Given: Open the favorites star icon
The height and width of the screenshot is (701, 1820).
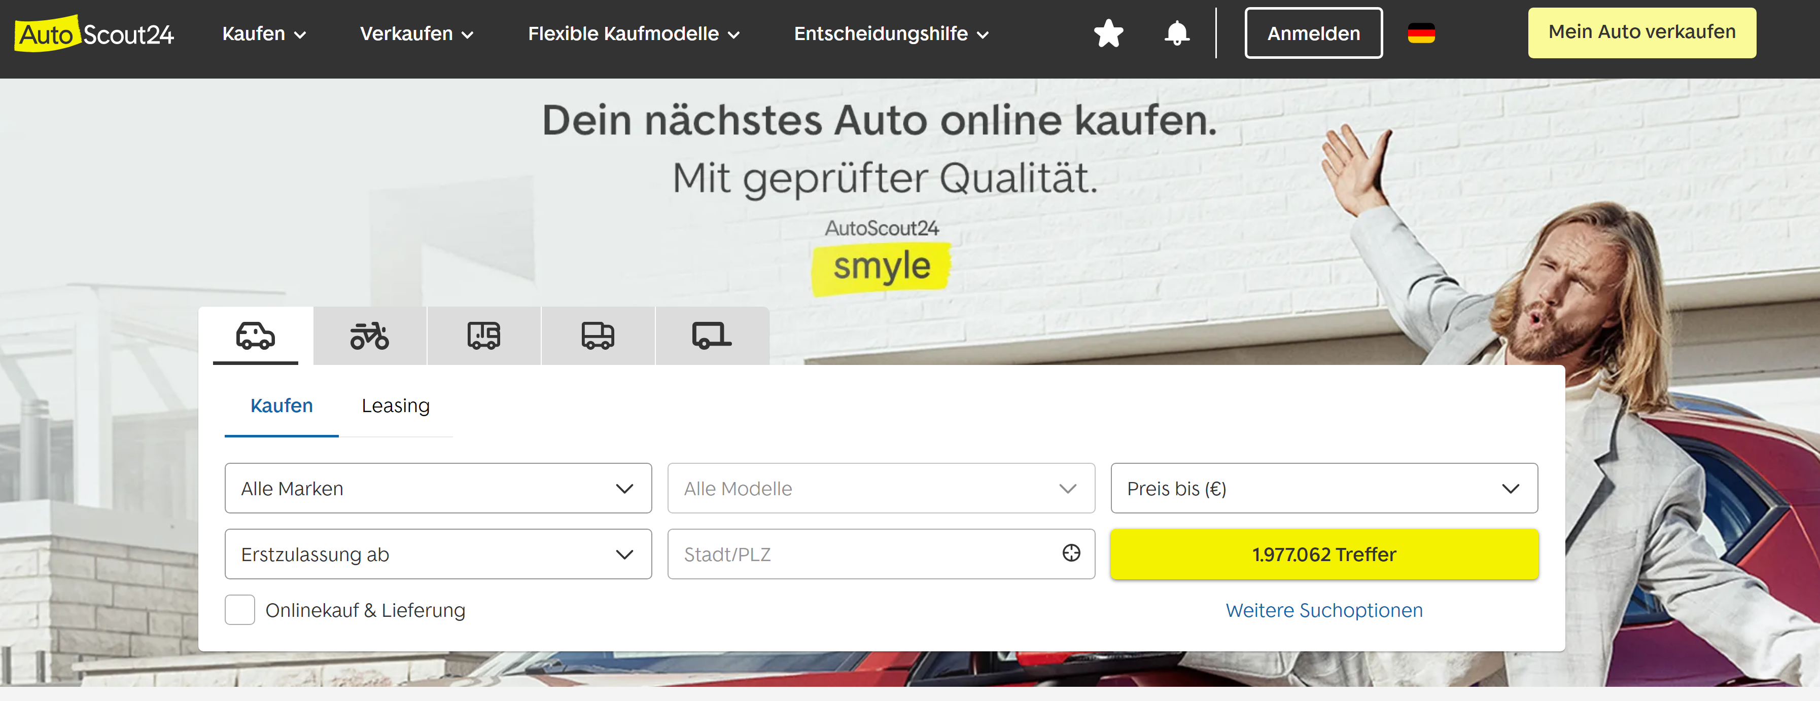Looking at the screenshot, I should pos(1108,33).
